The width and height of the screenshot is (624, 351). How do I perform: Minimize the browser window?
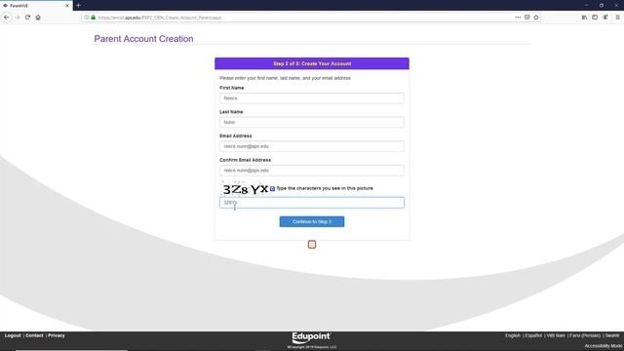coord(587,5)
